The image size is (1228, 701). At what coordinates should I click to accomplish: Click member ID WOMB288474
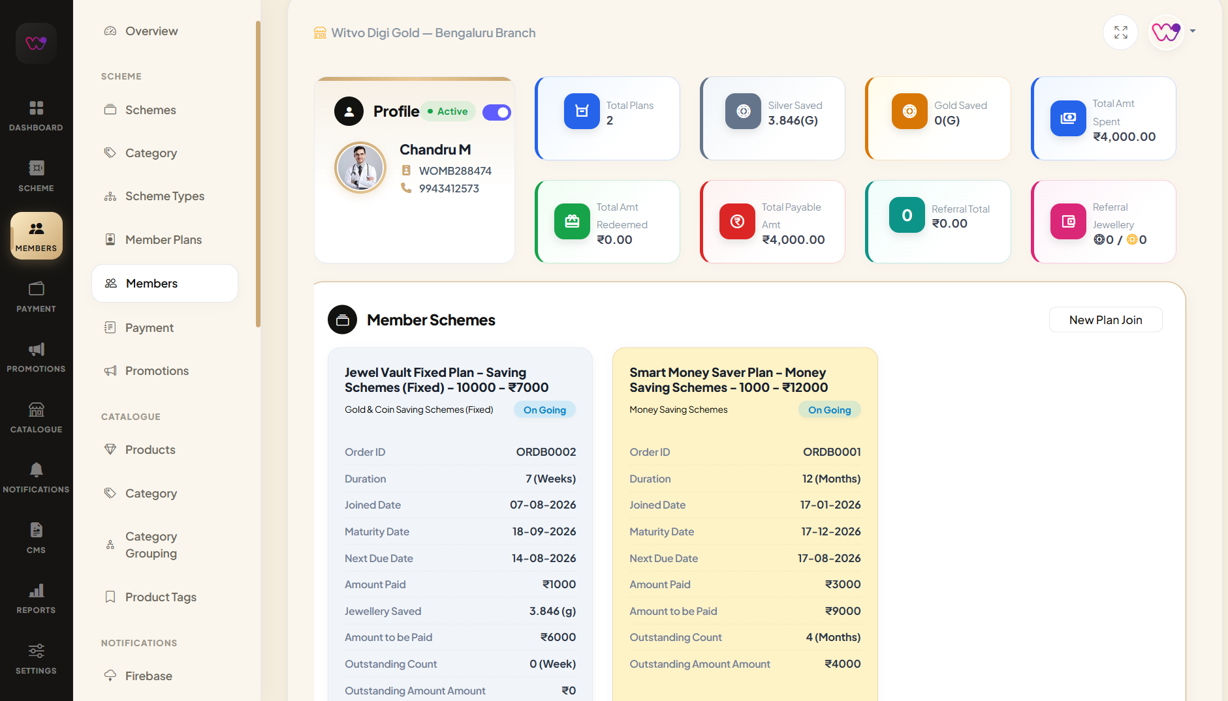[455, 171]
